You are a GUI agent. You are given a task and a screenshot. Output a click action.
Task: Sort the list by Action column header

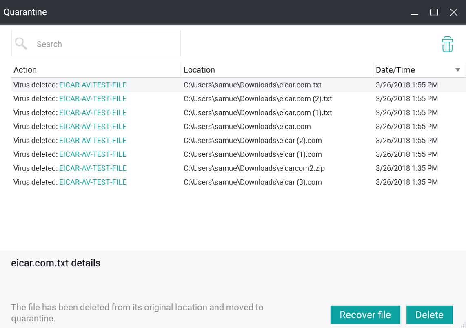point(25,70)
